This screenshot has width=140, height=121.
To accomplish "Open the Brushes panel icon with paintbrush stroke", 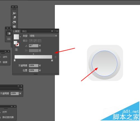I will pos(14,13).
